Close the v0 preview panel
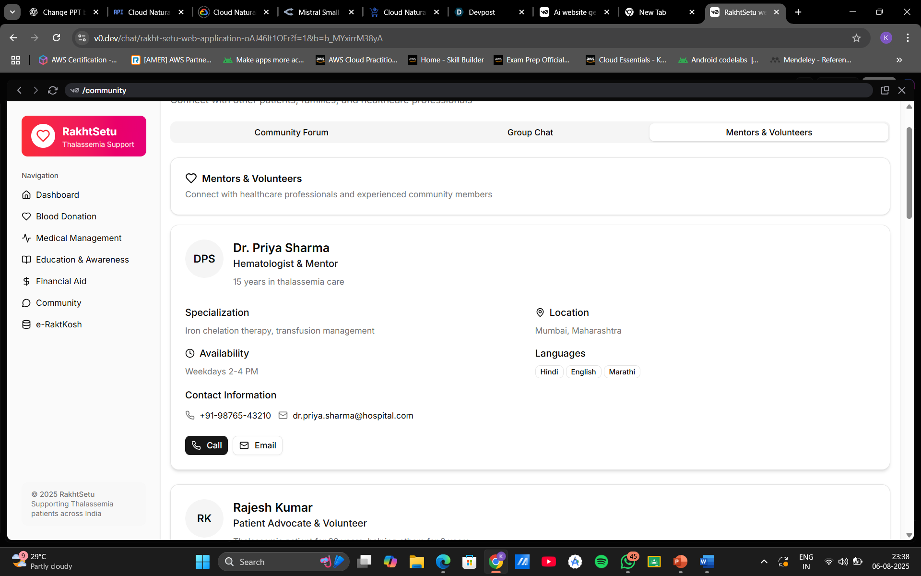This screenshot has height=576, width=921. 902,90
